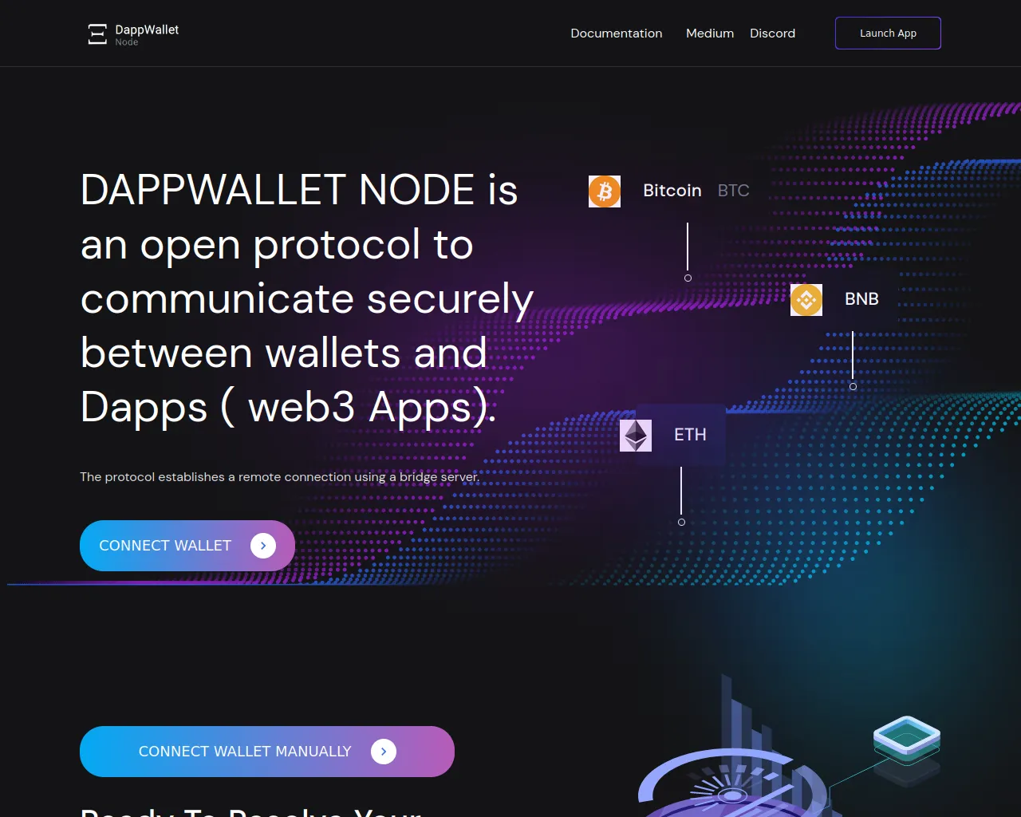
Task: Select the BNB label text
Action: [x=861, y=299]
